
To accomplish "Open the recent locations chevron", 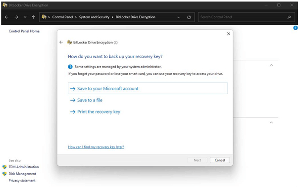I will point(25,17).
